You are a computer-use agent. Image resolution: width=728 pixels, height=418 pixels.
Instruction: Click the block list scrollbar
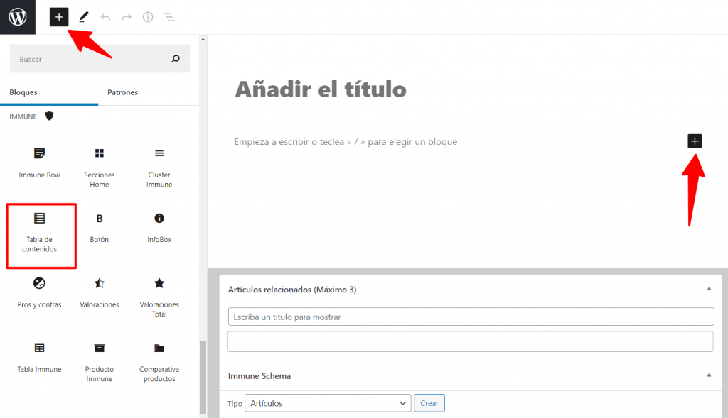coord(203,376)
